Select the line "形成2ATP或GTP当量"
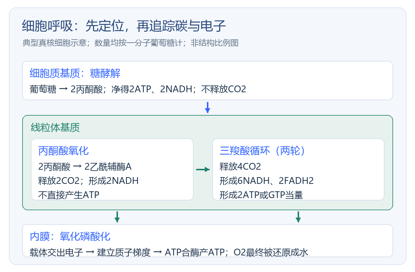 261,195
